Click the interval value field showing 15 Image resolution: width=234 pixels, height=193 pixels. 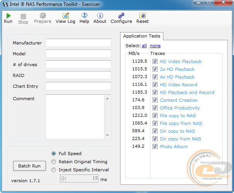click(82, 178)
